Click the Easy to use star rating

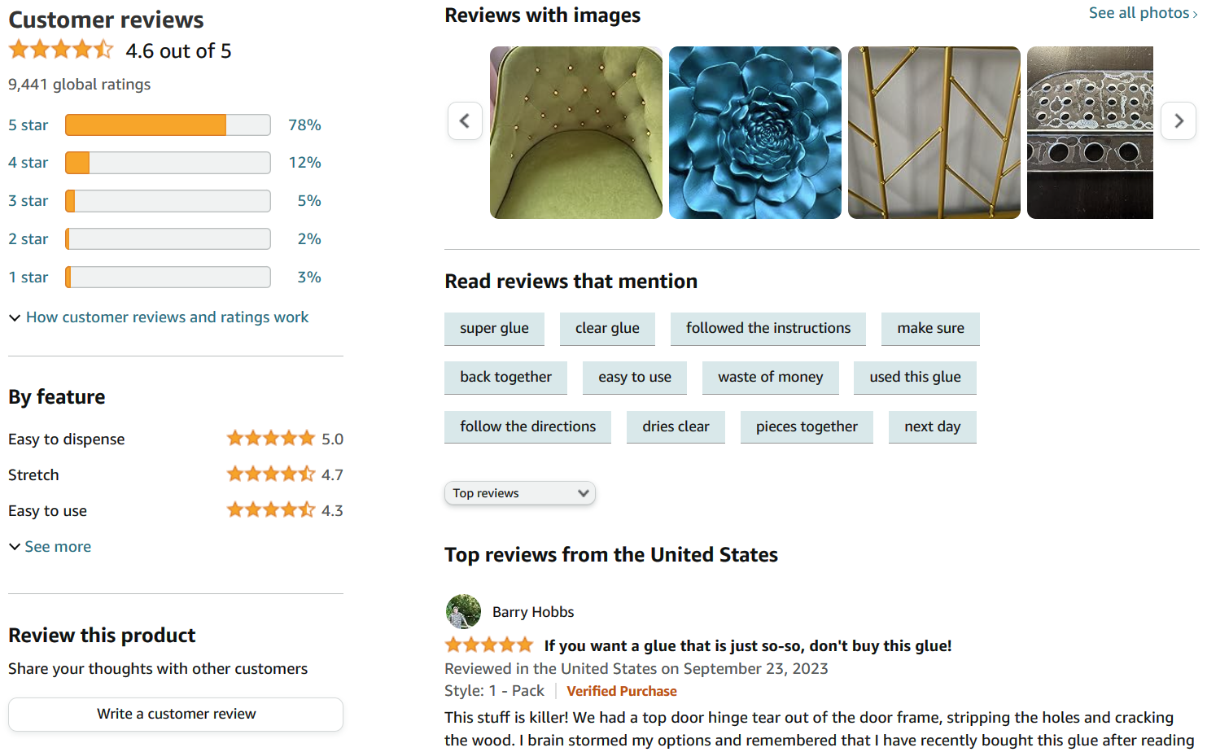point(270,510)
